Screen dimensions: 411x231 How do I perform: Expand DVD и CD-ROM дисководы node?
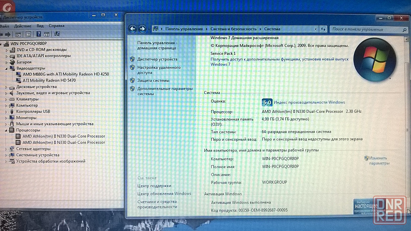pos(7,50)
